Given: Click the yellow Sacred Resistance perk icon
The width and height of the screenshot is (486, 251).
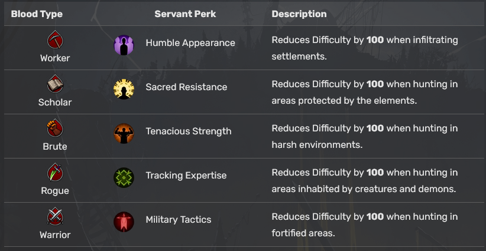Looking at the screenshot, I should 124,89.
